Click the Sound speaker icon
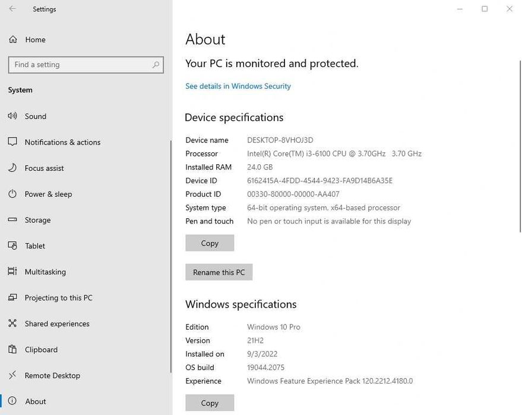The image size is (522, 415). (x=12, y=116)
